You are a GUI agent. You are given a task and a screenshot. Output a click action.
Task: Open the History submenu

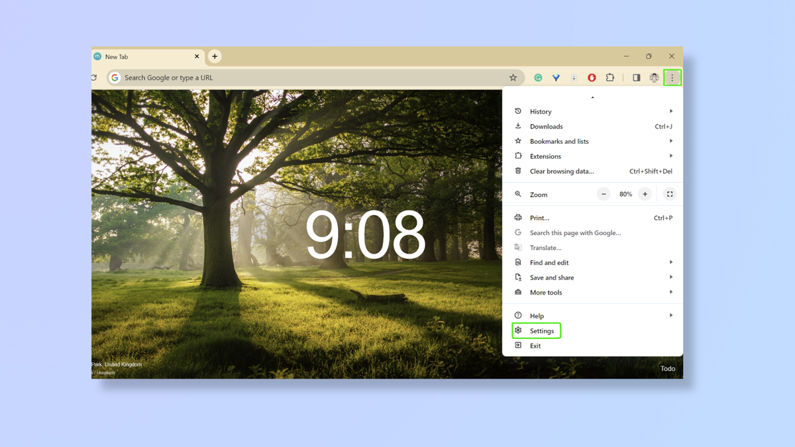(541, 111)
